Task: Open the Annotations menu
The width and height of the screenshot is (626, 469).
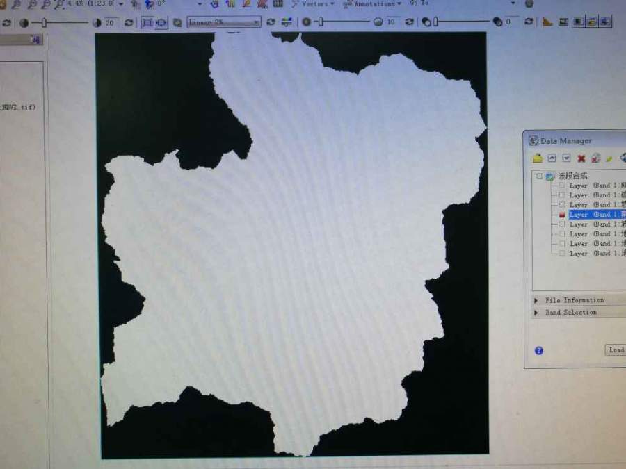Action: click(372, 4)
